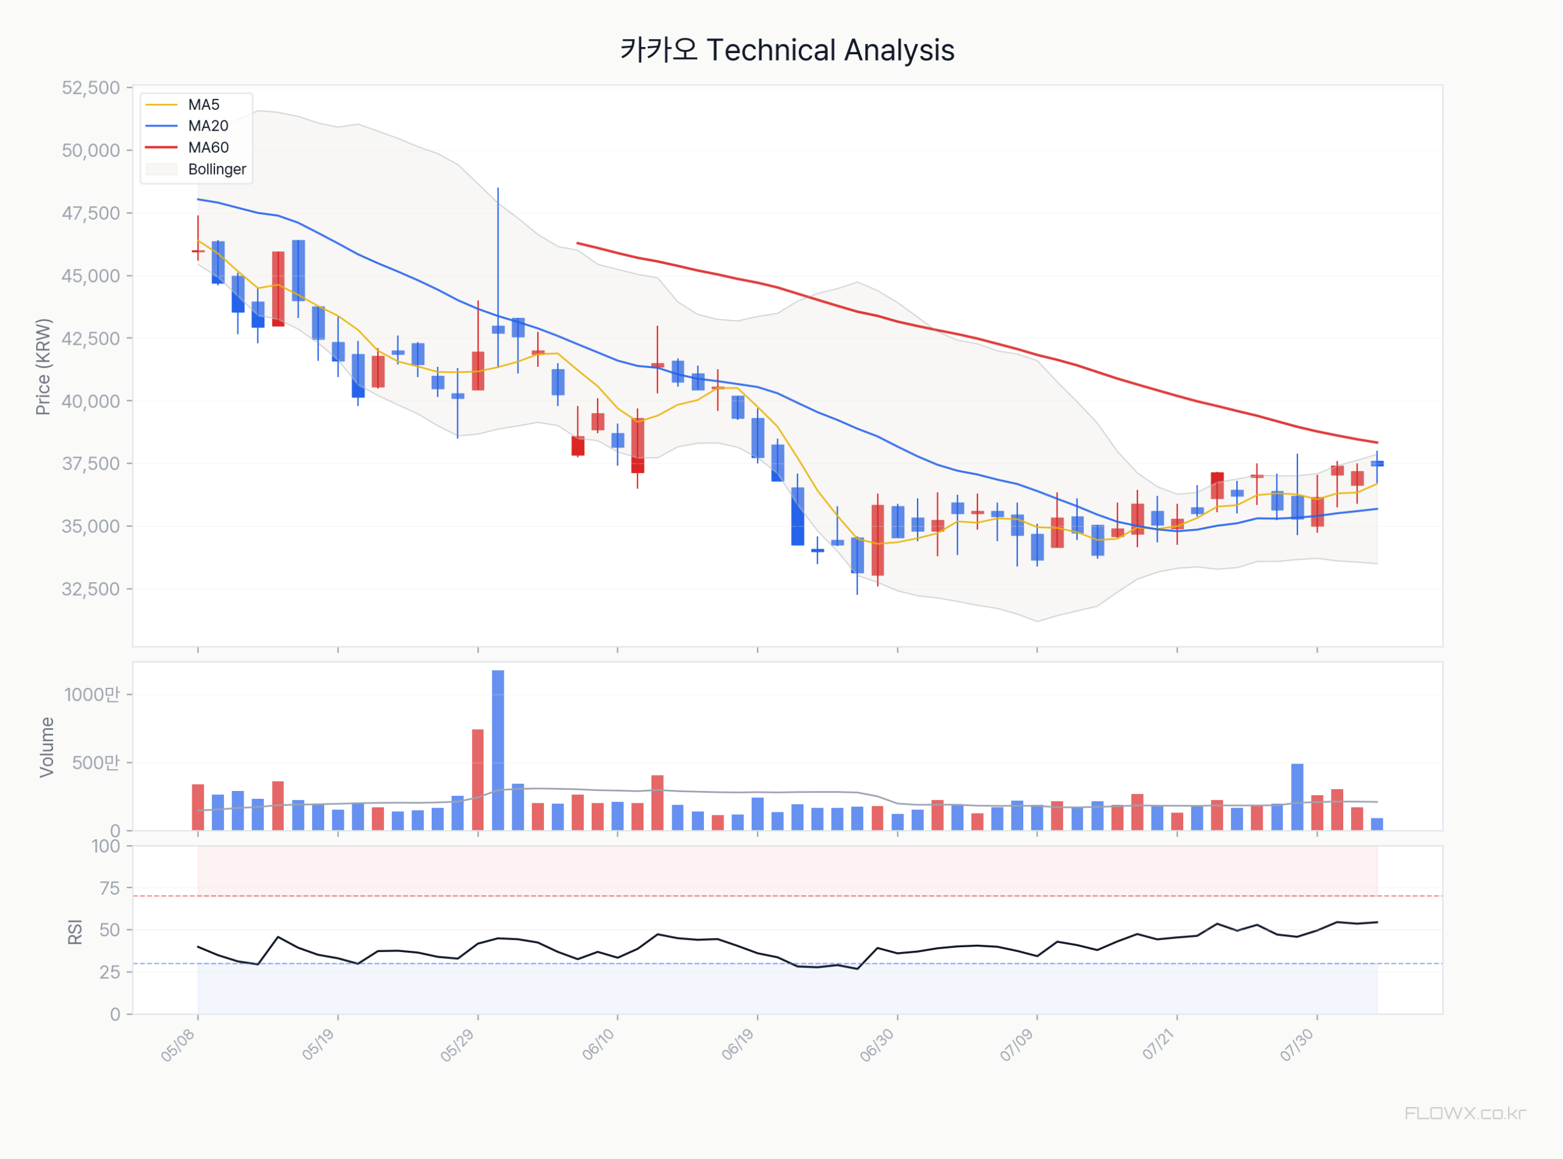Click the "Price (KRW)" axis title
Image resolution: width=1563 pixels, height=1159 pixels.
(43, 367)
